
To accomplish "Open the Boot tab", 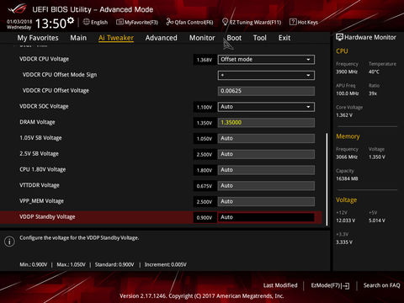I will pos(234,38).
